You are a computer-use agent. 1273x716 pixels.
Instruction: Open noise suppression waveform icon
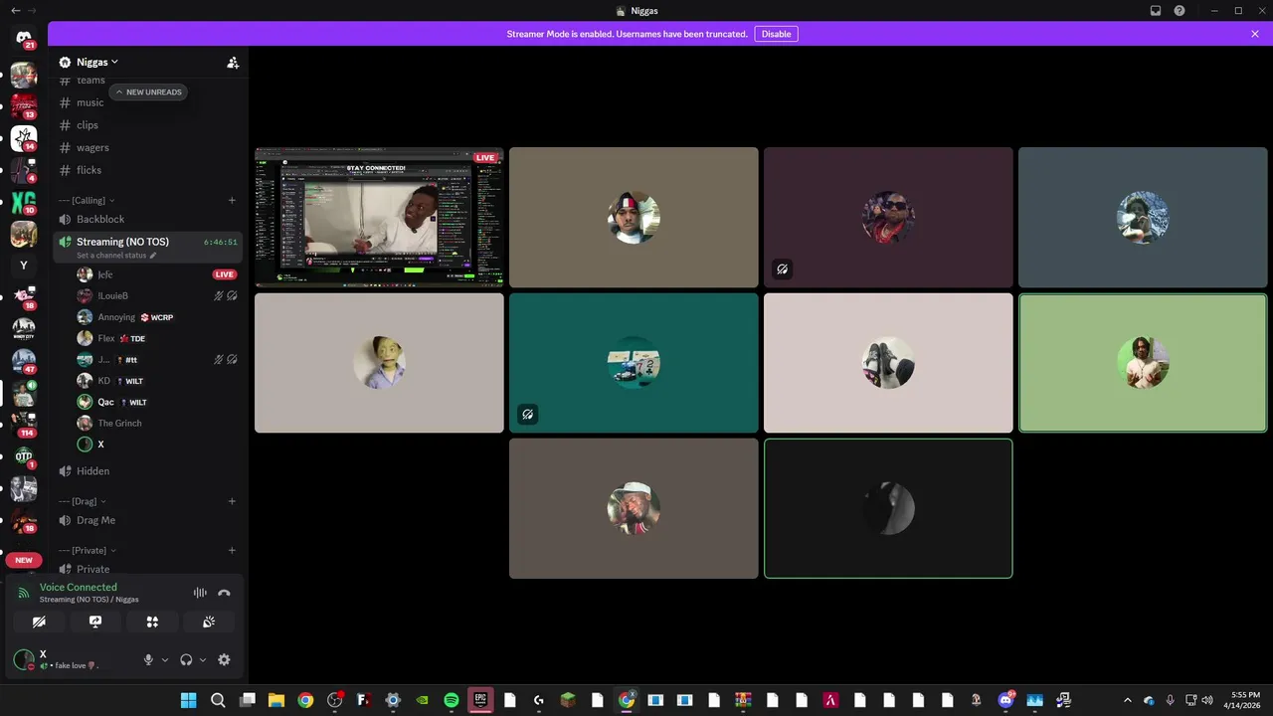[200, 593]
